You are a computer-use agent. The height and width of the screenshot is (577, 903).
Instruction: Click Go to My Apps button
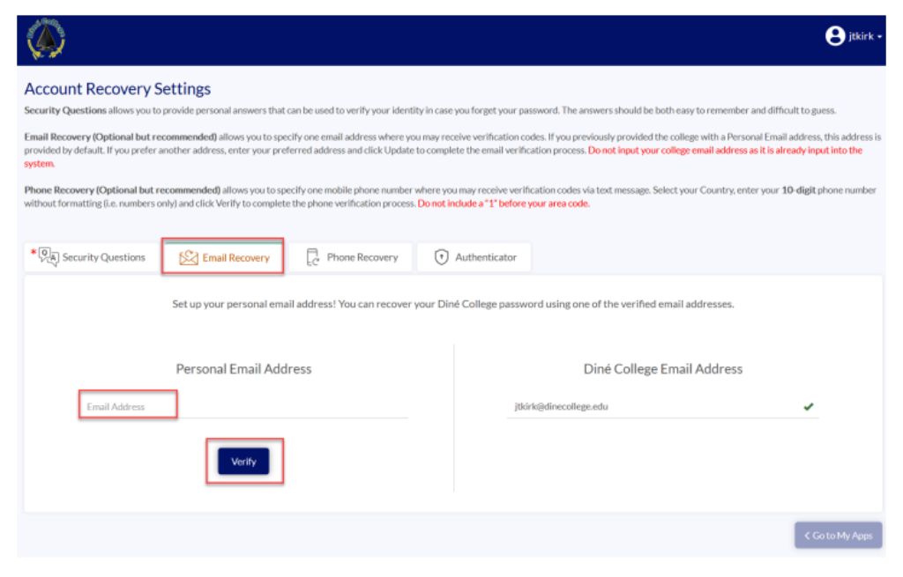(x=838, y=535)
